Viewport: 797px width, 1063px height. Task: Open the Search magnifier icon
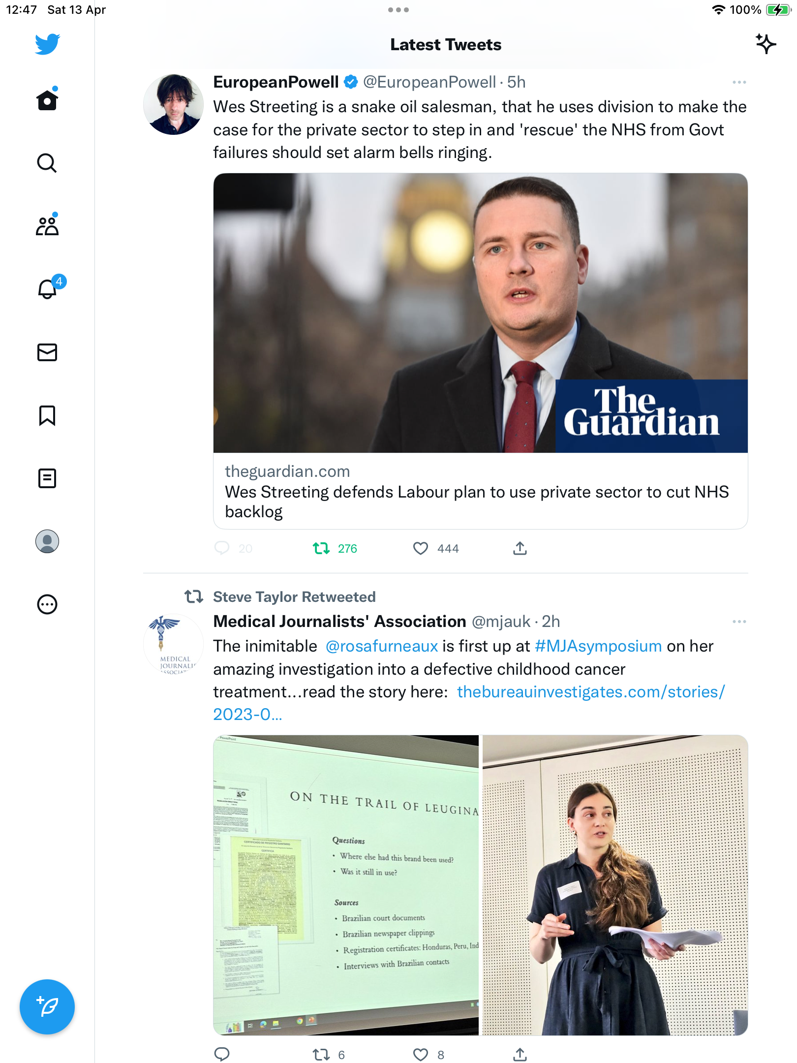pyautogui.click(x=47, y=163)
